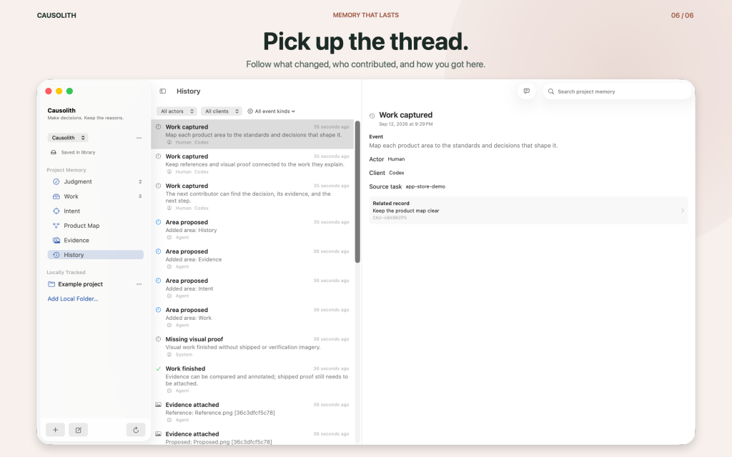Click the Codex client value in details

tap(396, 173)
